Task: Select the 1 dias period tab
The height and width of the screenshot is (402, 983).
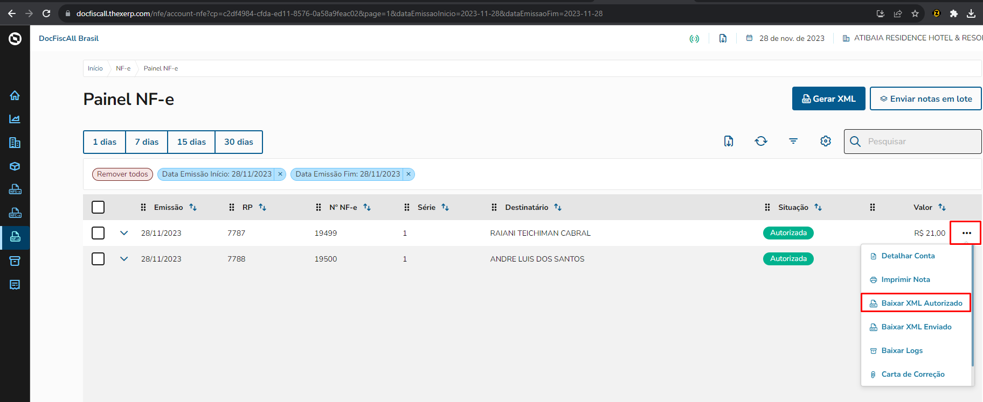Action: (105, 142)
